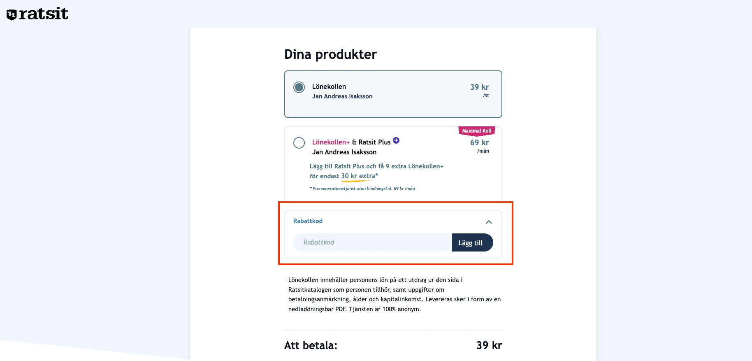This screenshot has width=752, height=361.
Task: Open the Rabattkod panel header
Action: click(308, 221)
